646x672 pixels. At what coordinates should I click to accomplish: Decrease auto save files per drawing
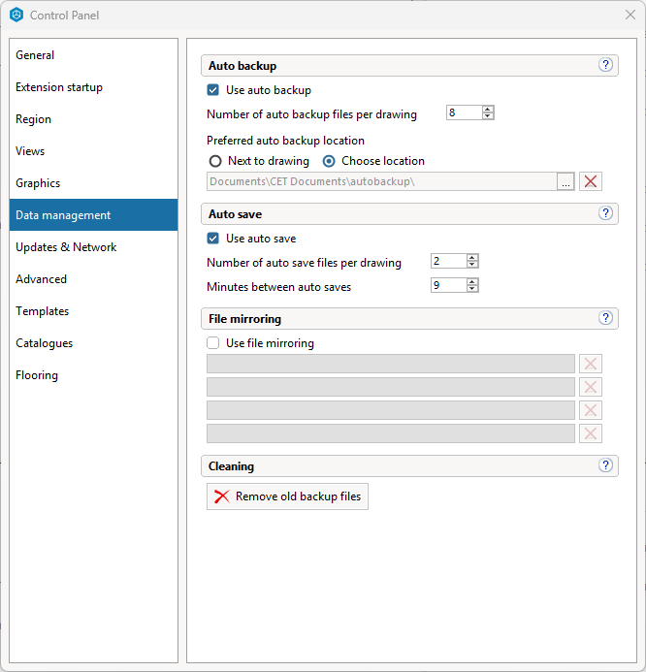coord(472,266)
